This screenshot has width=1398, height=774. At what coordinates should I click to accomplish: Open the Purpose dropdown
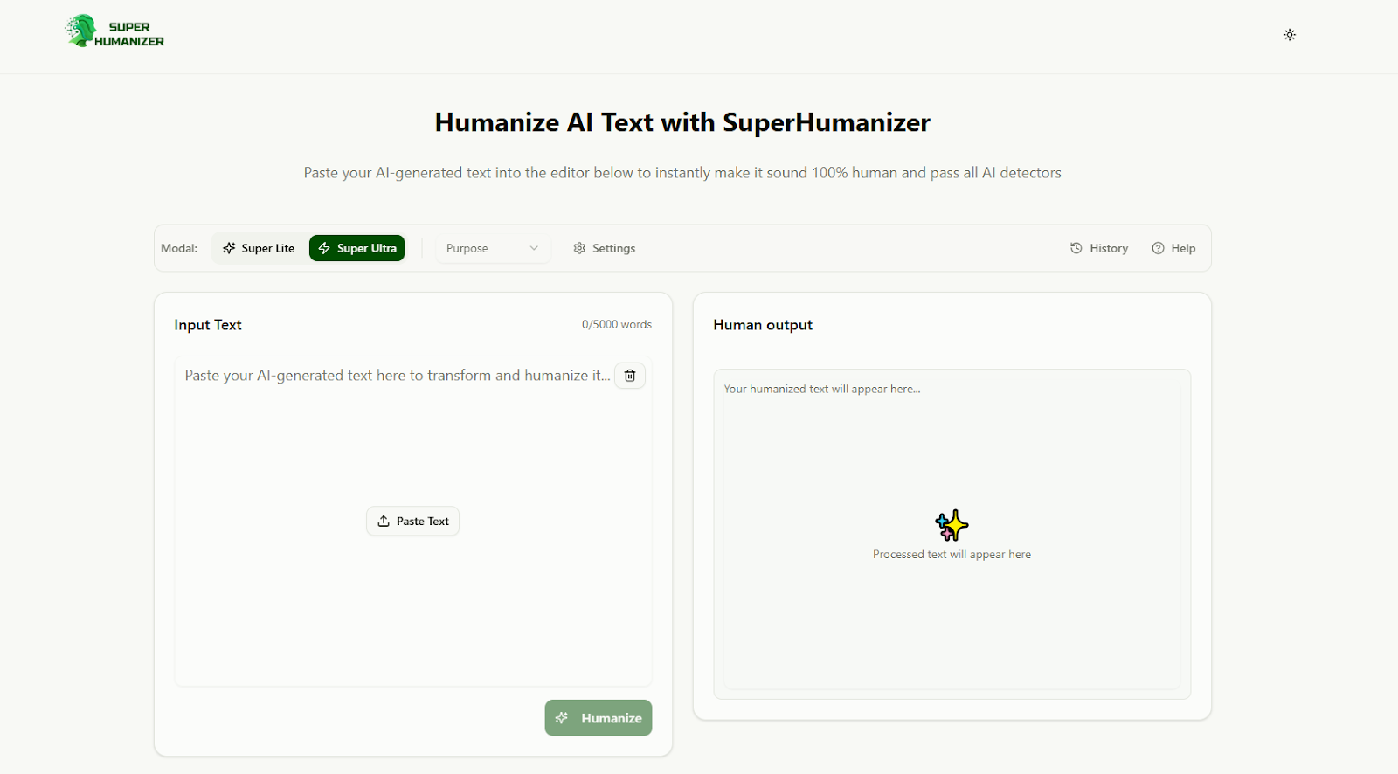click(492, 248)
